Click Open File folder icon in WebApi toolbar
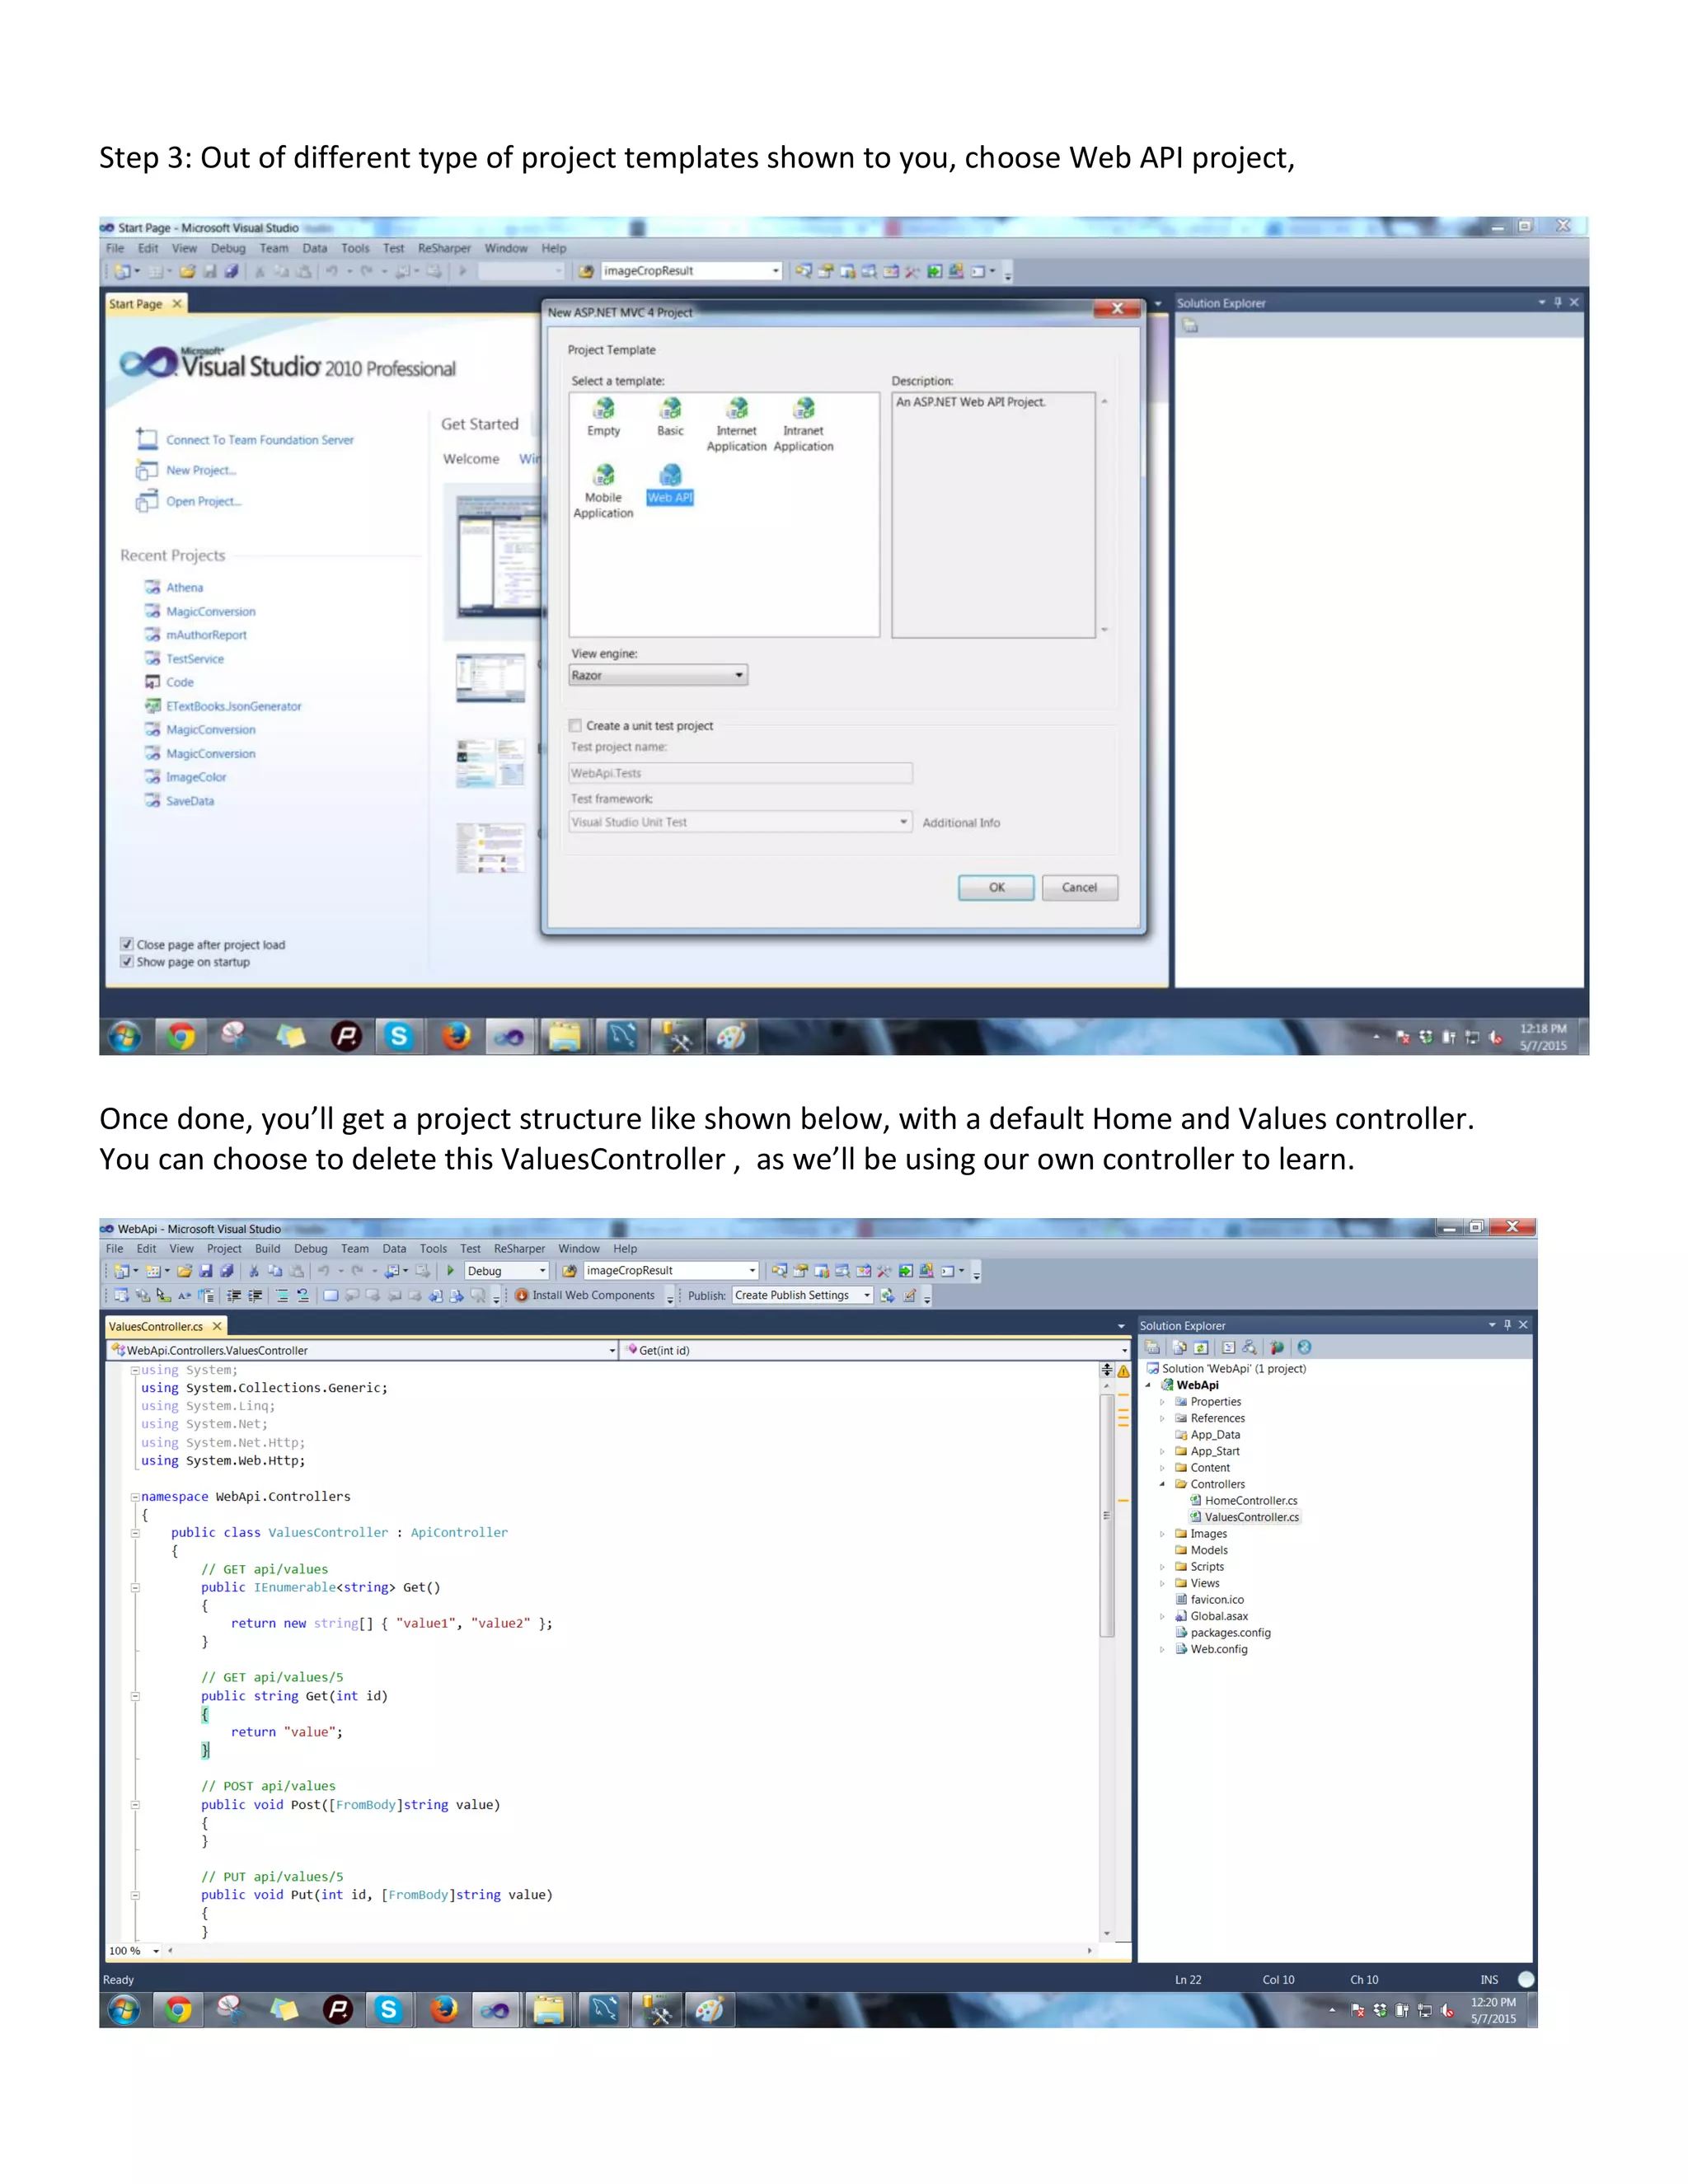The image size is (1688, 2184). point(185,1271)
